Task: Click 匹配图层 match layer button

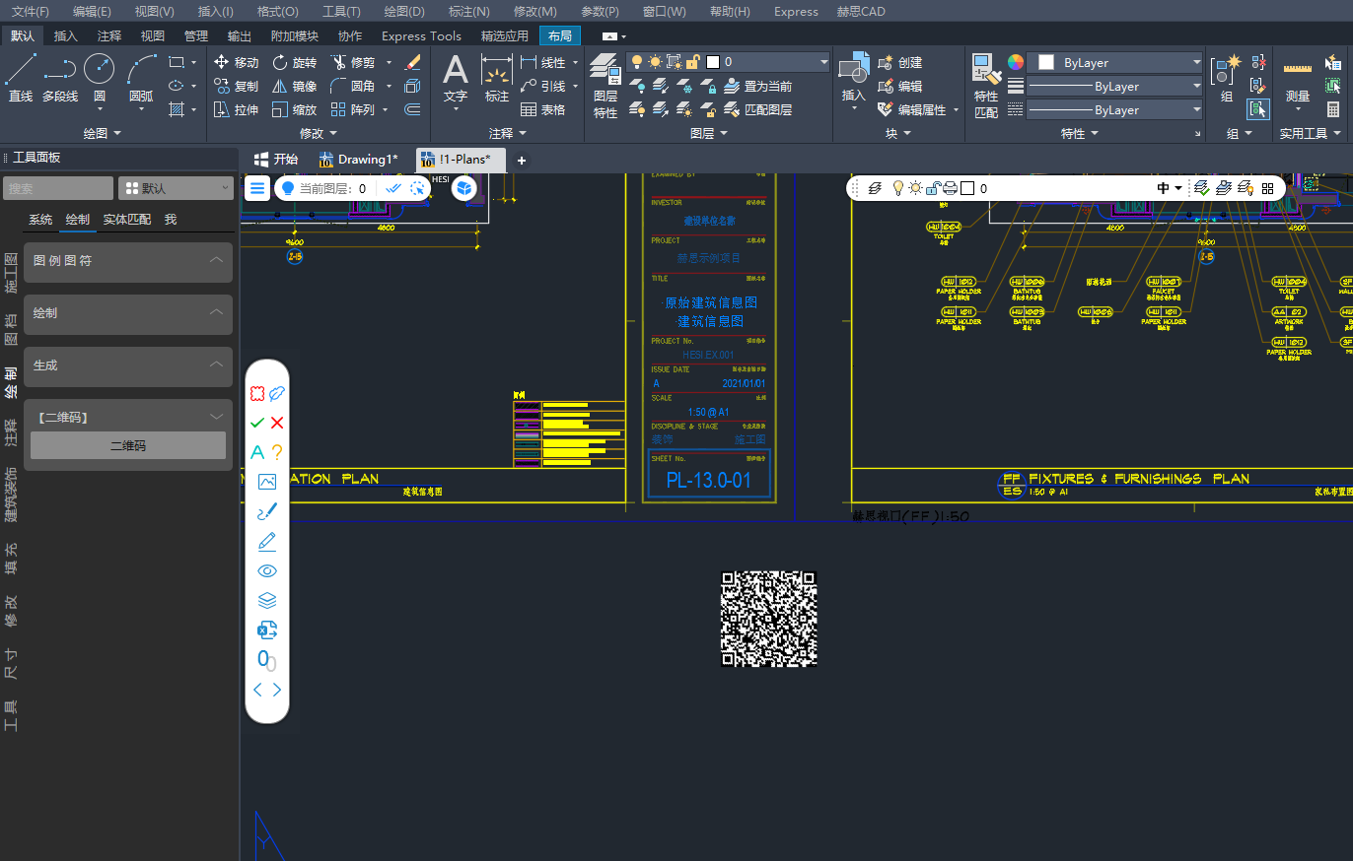Action: click(757, 109)
